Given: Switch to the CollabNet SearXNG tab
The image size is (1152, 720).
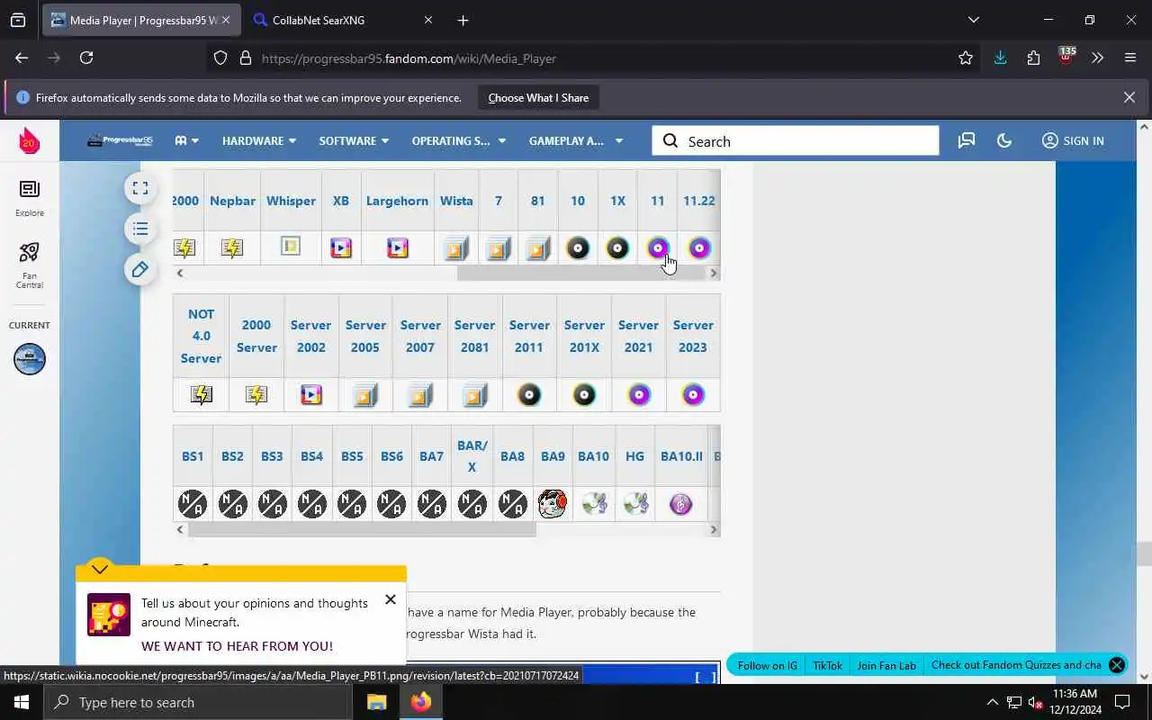Looking at the screenshot, I should 341,20.
